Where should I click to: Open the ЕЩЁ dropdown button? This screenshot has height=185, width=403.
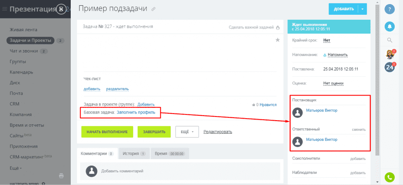click(x=187, y=132)
